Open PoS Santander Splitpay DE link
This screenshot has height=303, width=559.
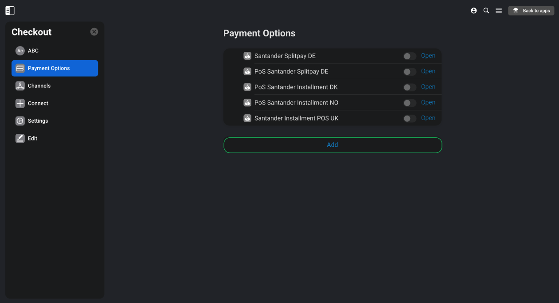coord(428,71)
